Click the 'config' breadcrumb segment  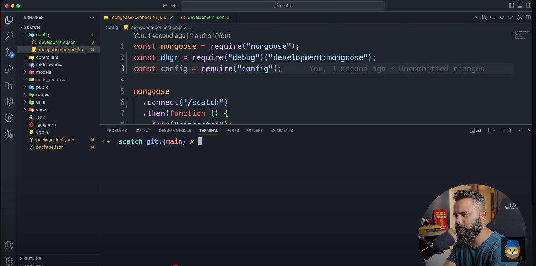111,27
